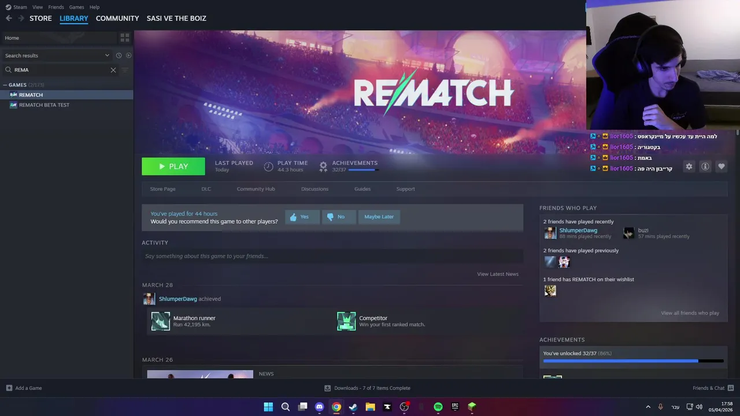Open buzi's avatar in Friends Who Play
This screenshot has height=416, width=740.
pyautogui.click(x=629, y=233)
